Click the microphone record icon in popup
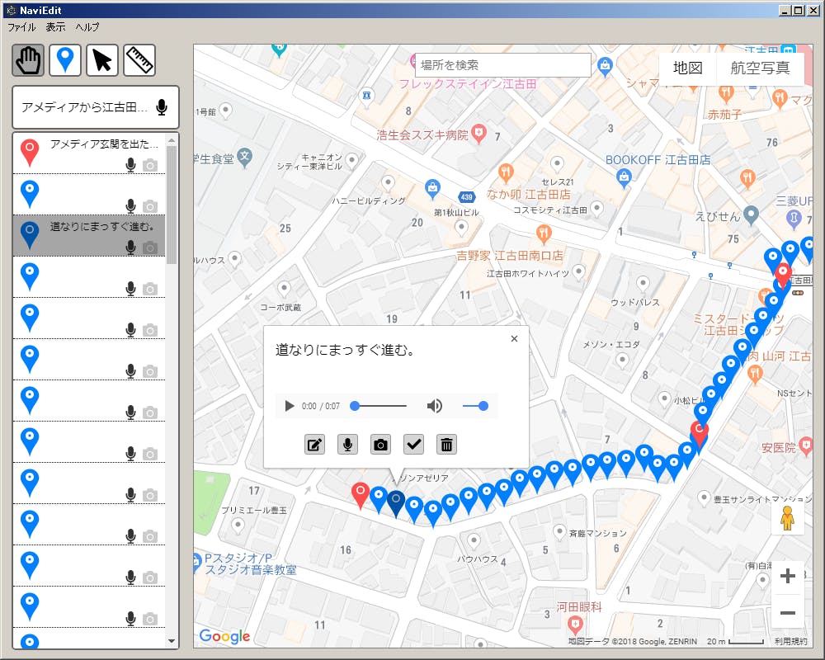 tap(347, 445)
